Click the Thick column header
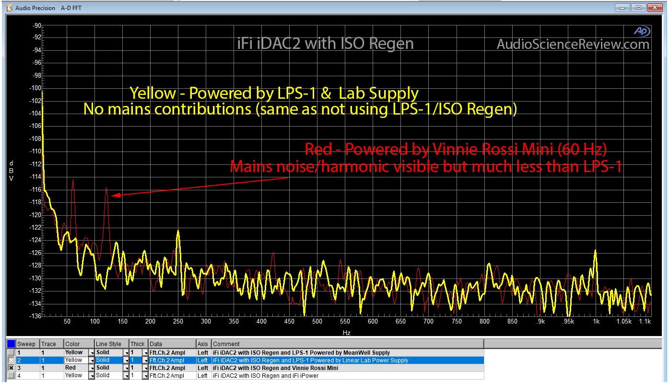 139,344
